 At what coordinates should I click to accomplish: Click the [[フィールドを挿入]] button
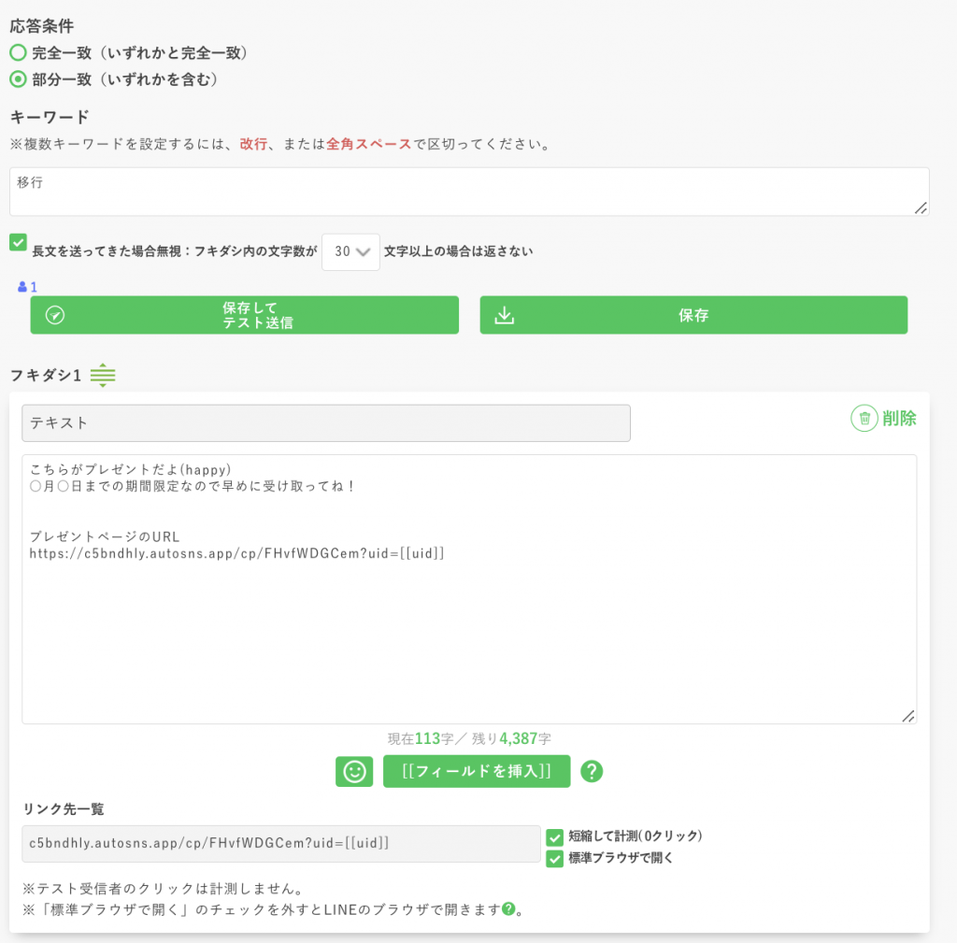tap(477, 771)
